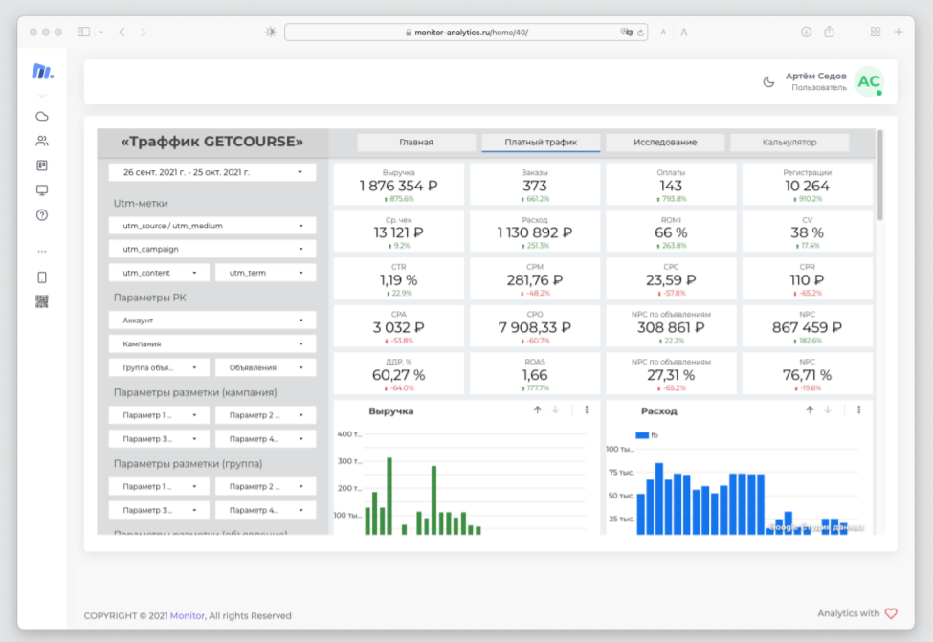Switch to the Калькулятор tab
The height and width of the screenshot is (642, 933).
tap(789, 143)
